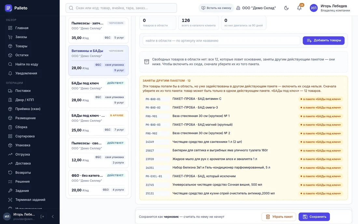Viewport: 358px width, 224px height.
Task: Click the БАД омега-3 product row
Action: pos(243,107)
